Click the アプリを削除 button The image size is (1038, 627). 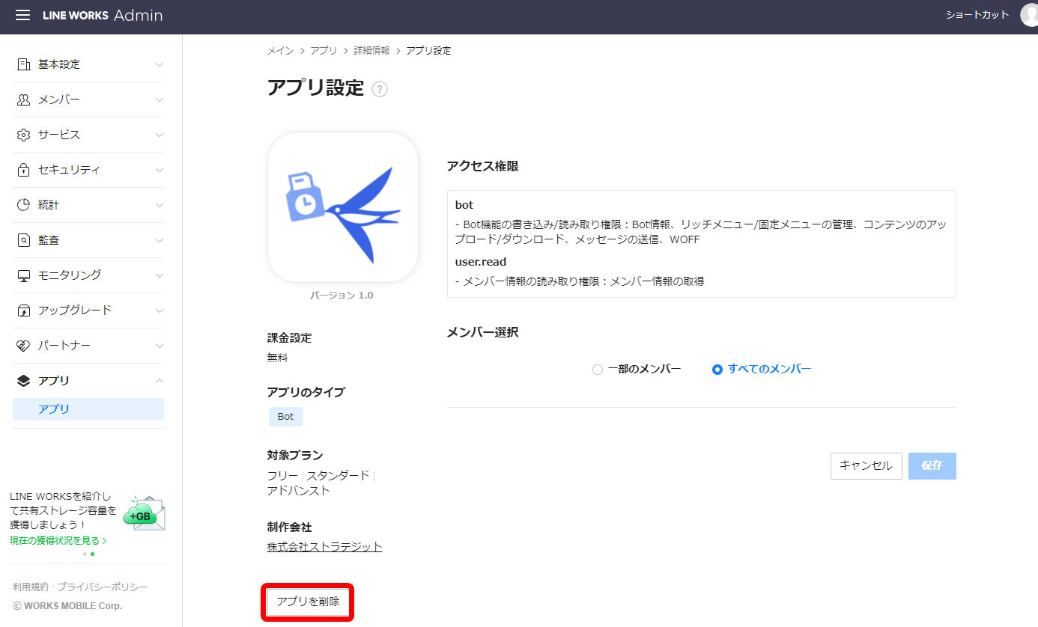click(308, 602)
